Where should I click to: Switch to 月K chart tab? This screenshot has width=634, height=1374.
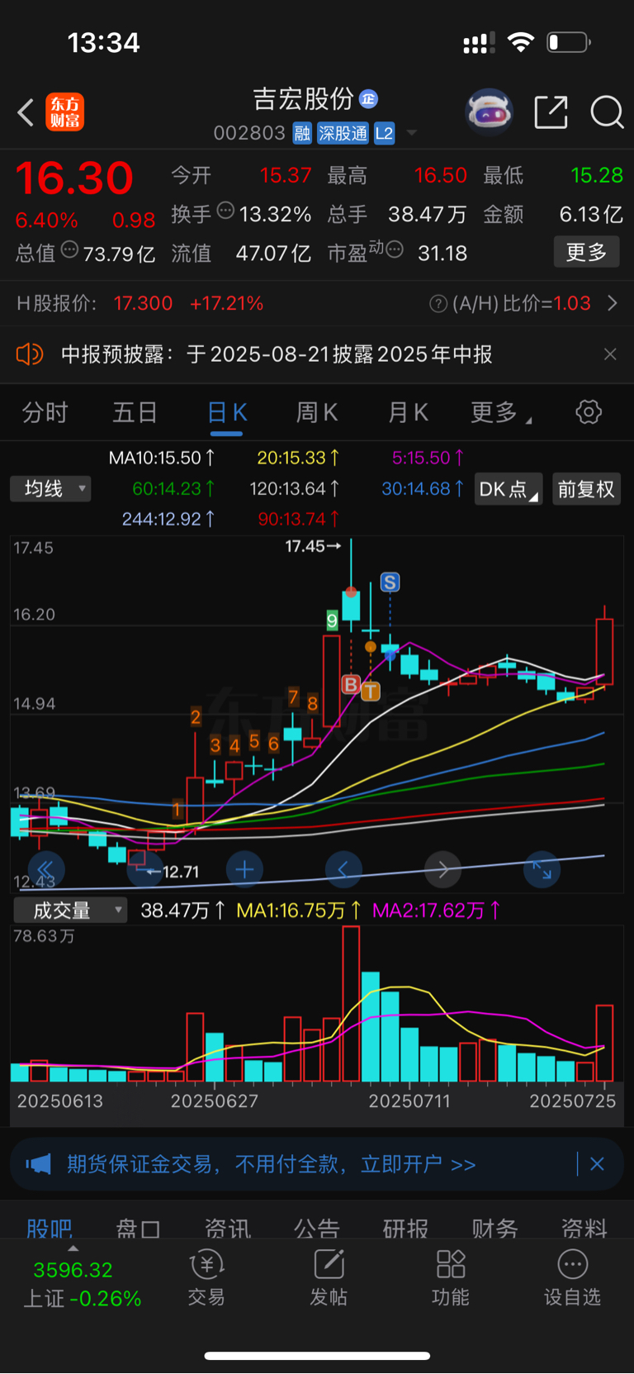click(x=408, y=412)
